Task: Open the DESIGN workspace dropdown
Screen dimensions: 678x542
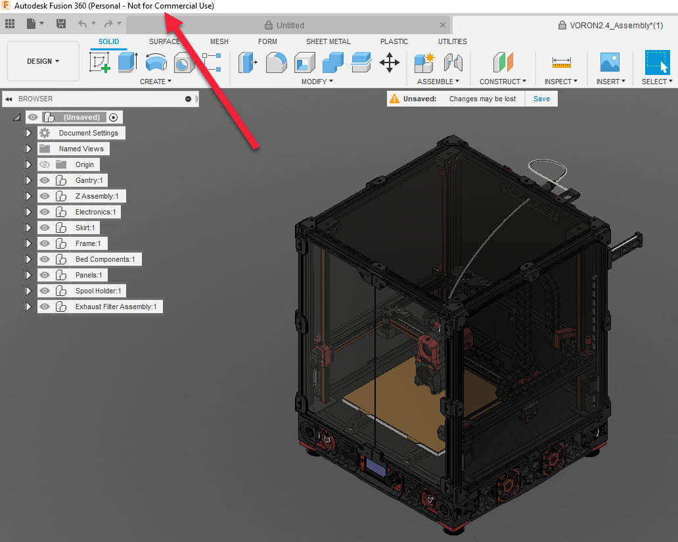Action: (x=42, y=61)
